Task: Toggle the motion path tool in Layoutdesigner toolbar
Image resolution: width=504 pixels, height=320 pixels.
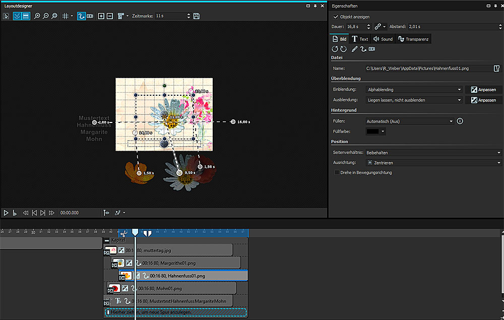Action: pyautogui.click(x=81, y=16)
